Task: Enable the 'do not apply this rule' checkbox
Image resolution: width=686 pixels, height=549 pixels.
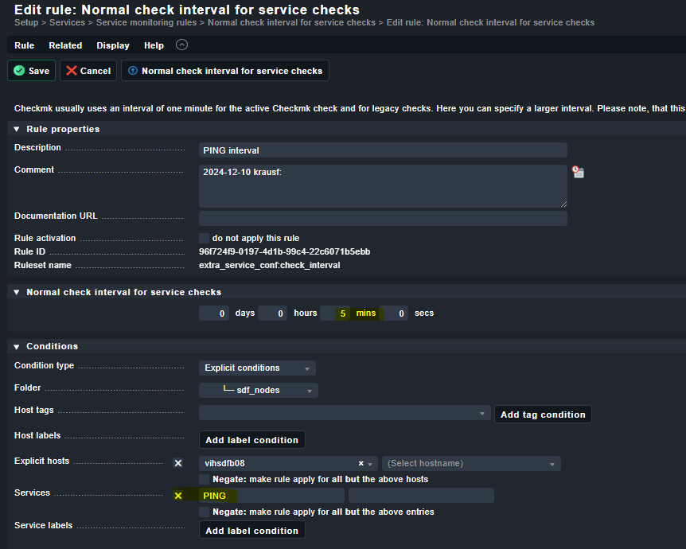Action: click(x=205, y=238)
